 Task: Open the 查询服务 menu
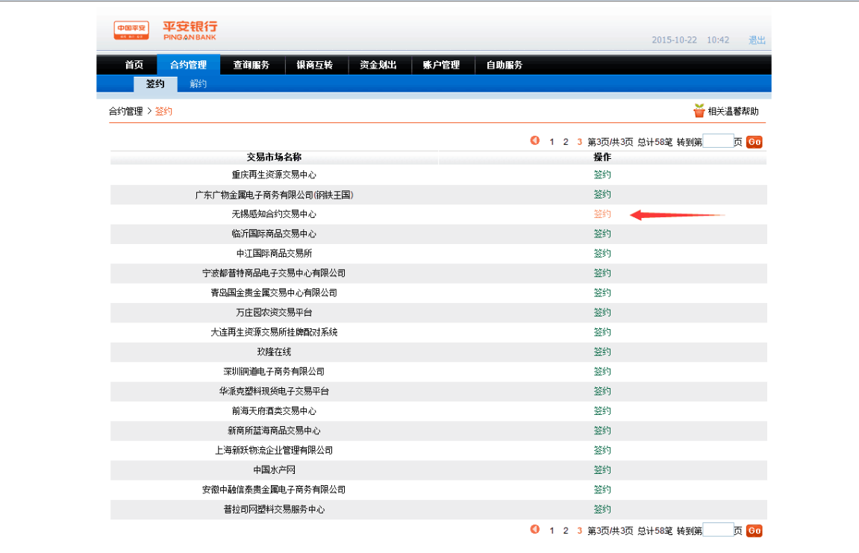[252, 65]
